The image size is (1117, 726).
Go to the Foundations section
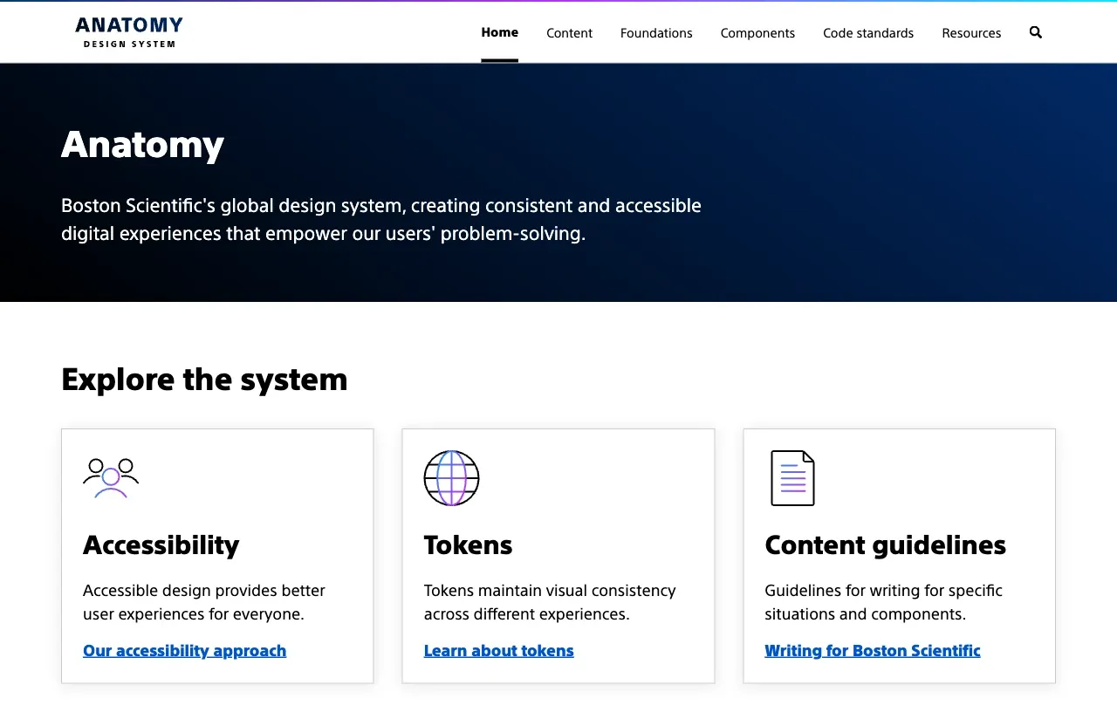tap(656, 33)
